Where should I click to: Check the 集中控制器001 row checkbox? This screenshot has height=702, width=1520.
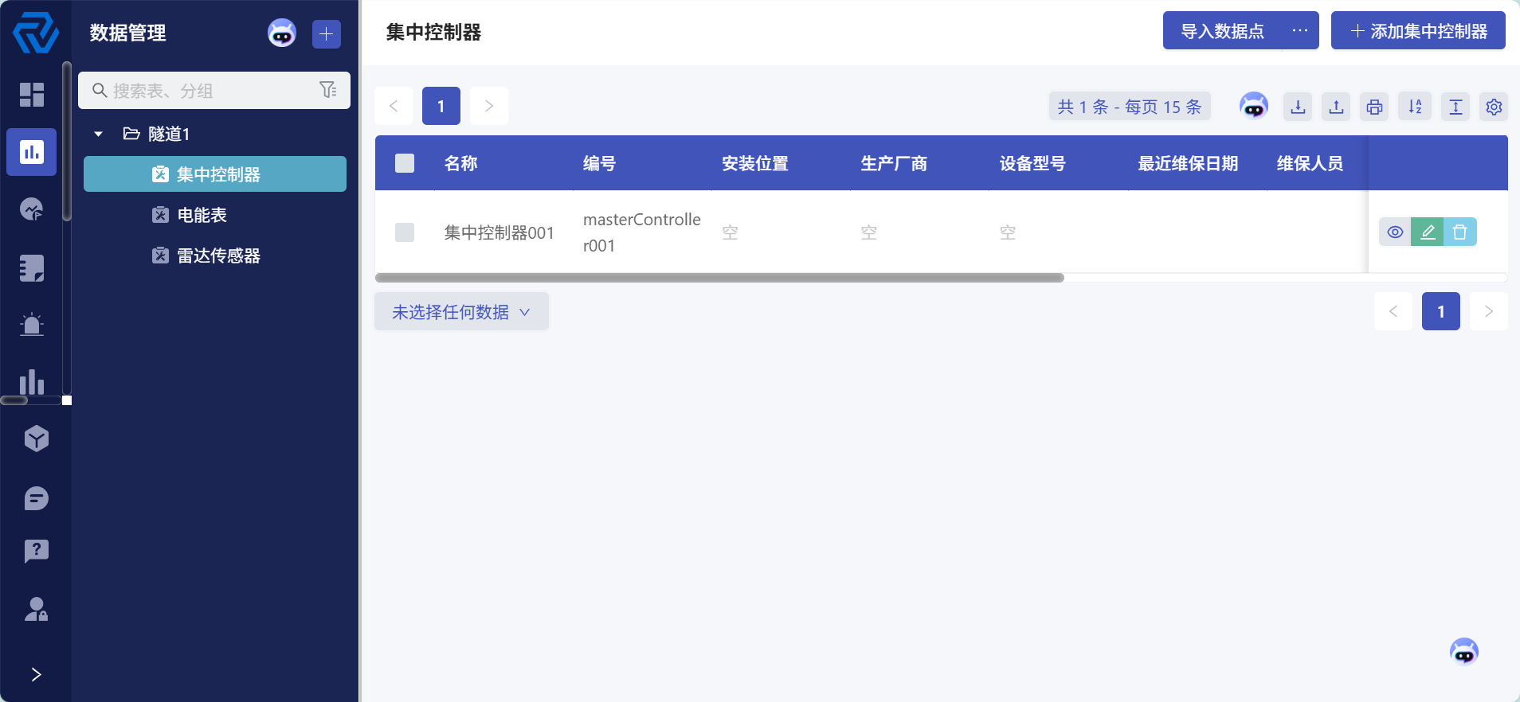[405, 232]
